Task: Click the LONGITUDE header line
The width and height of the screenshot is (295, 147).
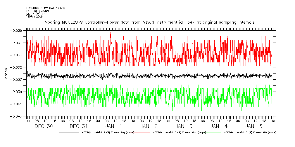Action: [45, 8]
